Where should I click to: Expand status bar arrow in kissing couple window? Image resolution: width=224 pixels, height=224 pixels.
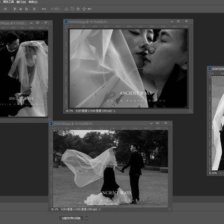tap(114, 111)
